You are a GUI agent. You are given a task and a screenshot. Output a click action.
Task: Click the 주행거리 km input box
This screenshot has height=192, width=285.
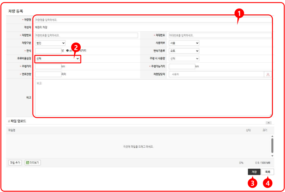tap(48, 66)
